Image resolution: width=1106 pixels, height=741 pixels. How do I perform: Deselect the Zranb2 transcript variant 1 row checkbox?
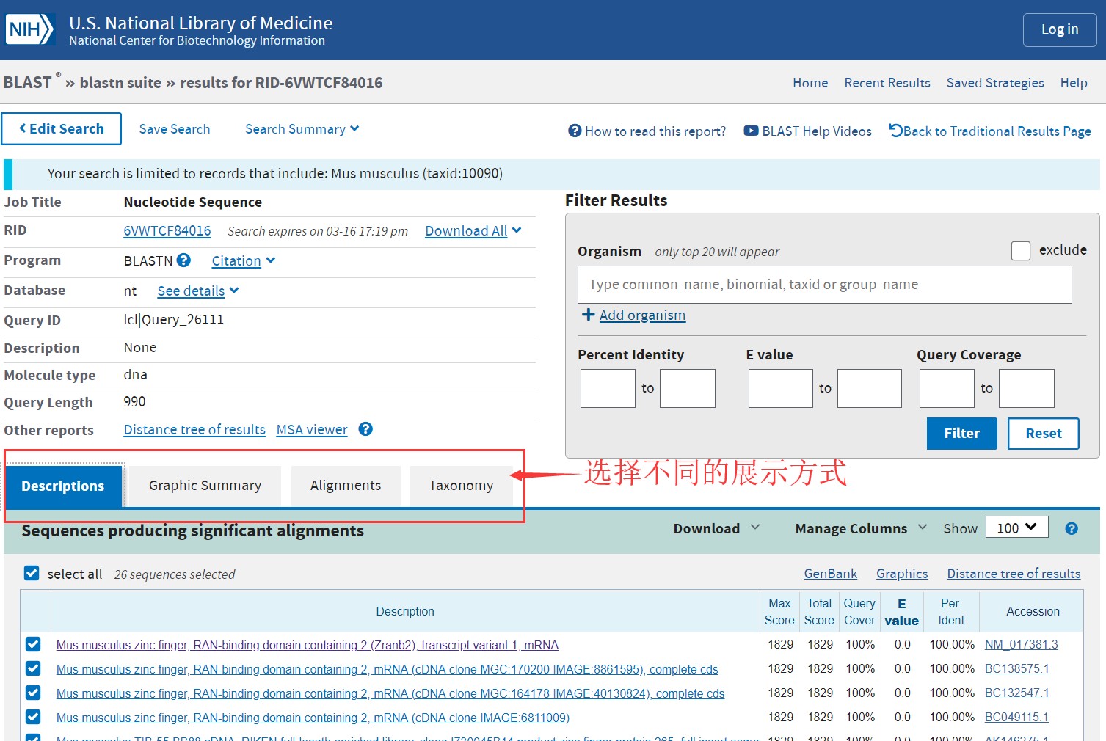click(x=32, y=644)
